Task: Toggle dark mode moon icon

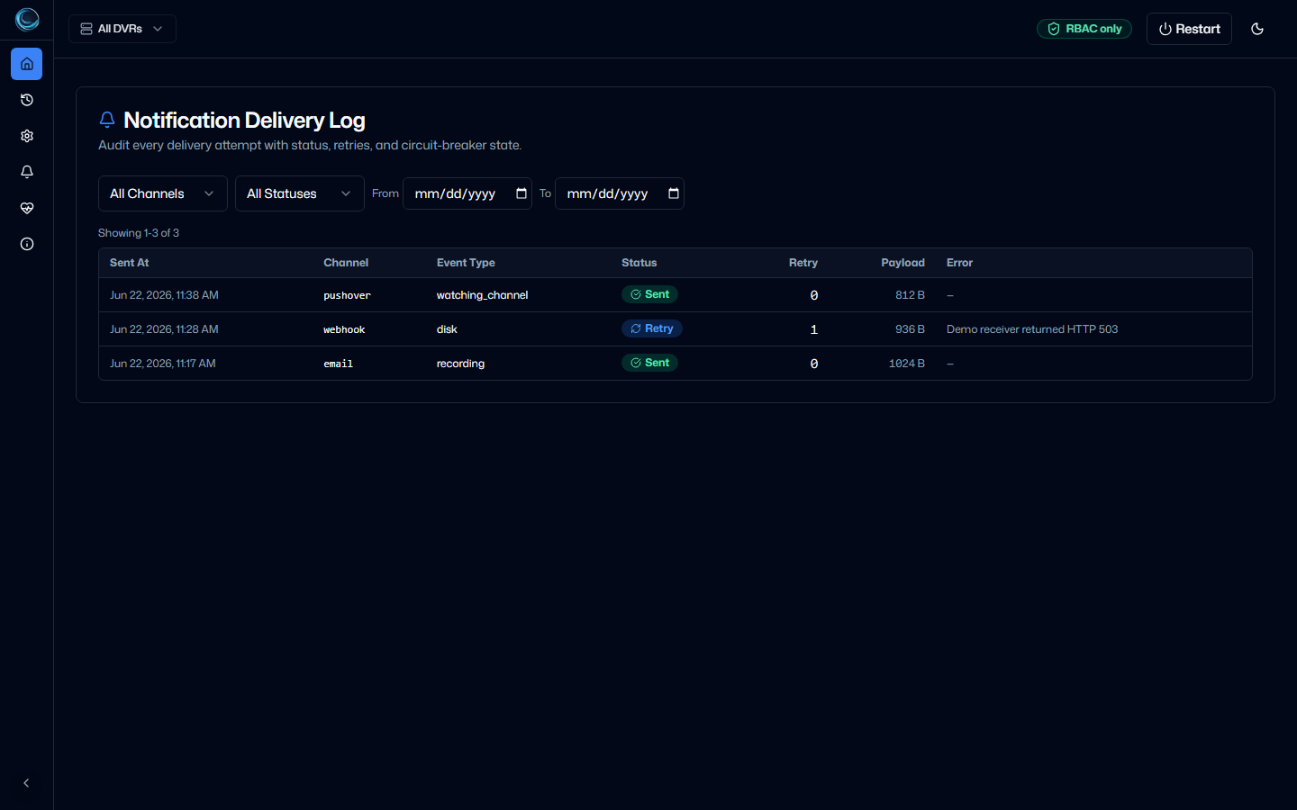Action: (1257, 29)
